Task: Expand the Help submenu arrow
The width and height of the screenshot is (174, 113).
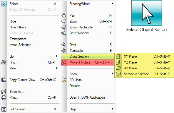Action: click(x=112, y=109)
